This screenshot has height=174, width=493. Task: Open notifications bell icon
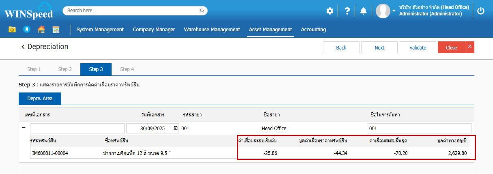tap(363, 11)
